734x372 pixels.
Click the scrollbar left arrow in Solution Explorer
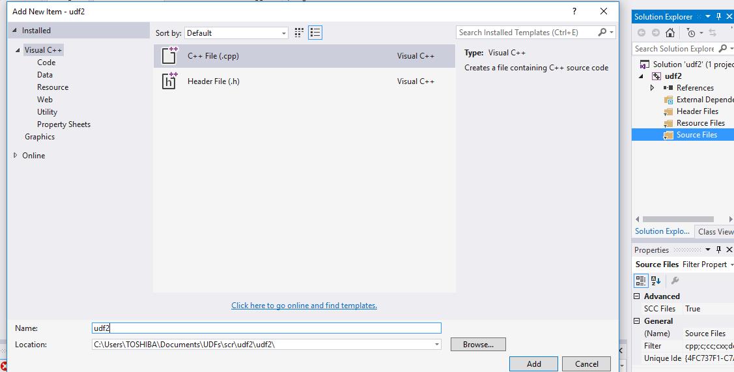click(637, 219)
